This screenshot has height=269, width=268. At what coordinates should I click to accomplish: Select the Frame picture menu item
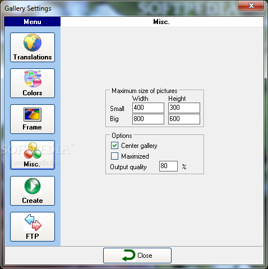[33, 119]
